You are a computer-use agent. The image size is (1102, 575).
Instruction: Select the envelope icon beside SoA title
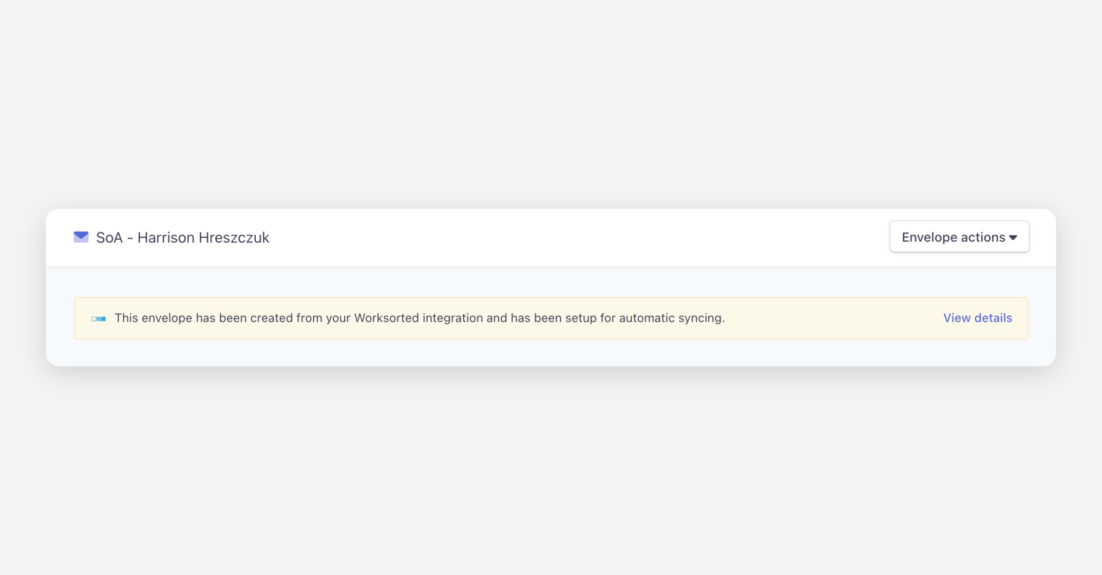(x=81, y=237)
